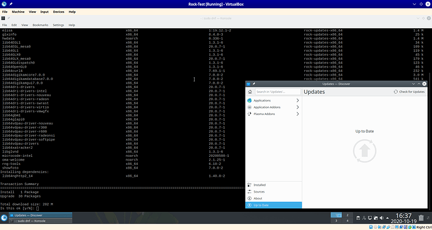Click the user switcher tray icon
This screenshot has height=230, width=432.
pos(364,218)
